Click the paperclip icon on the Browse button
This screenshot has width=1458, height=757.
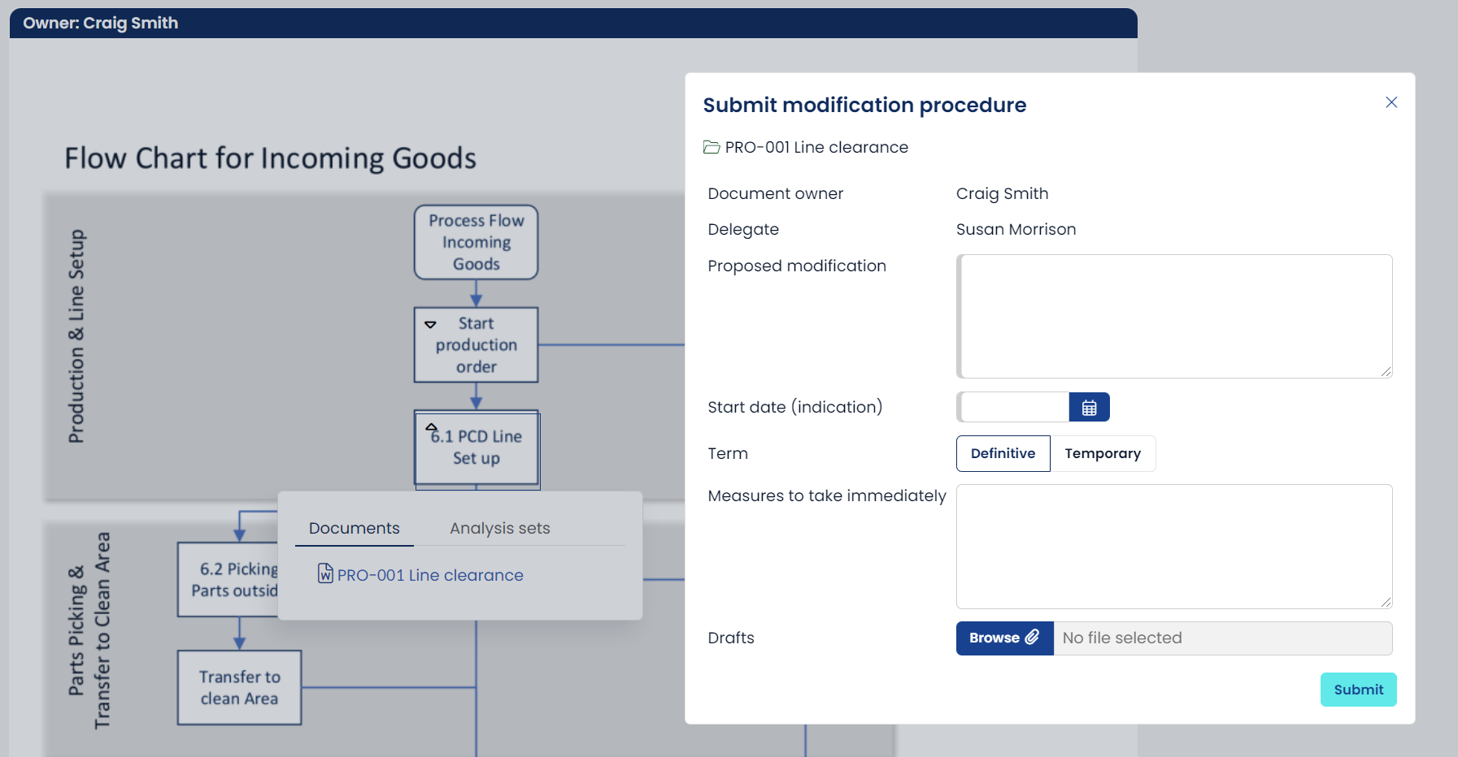1034,638
